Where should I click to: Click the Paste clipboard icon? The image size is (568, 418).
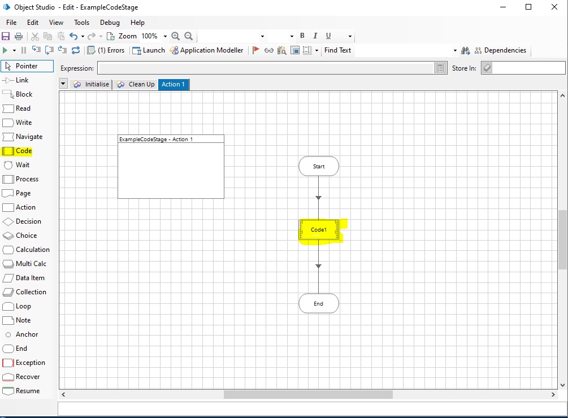tap(61, 36)
